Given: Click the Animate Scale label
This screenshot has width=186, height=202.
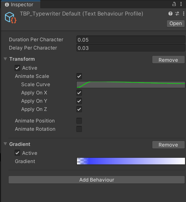Looking at the screenshot, I should pos(32,76).
